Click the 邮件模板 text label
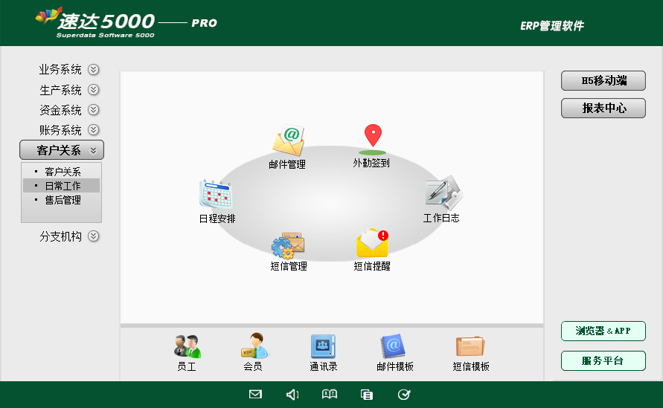This screenshot has height=408, width=663. click(395, 366)
